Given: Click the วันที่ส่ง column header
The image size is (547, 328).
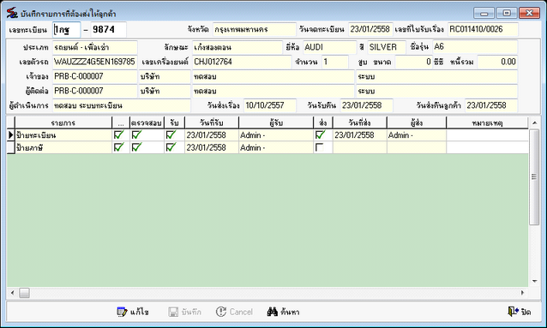Looking at the screenshot, I should (x=360, y=122).
